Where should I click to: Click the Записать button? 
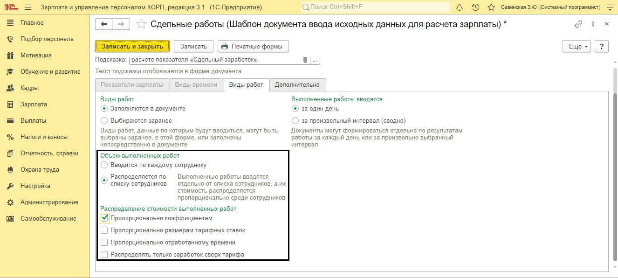[x=193, y=46]
